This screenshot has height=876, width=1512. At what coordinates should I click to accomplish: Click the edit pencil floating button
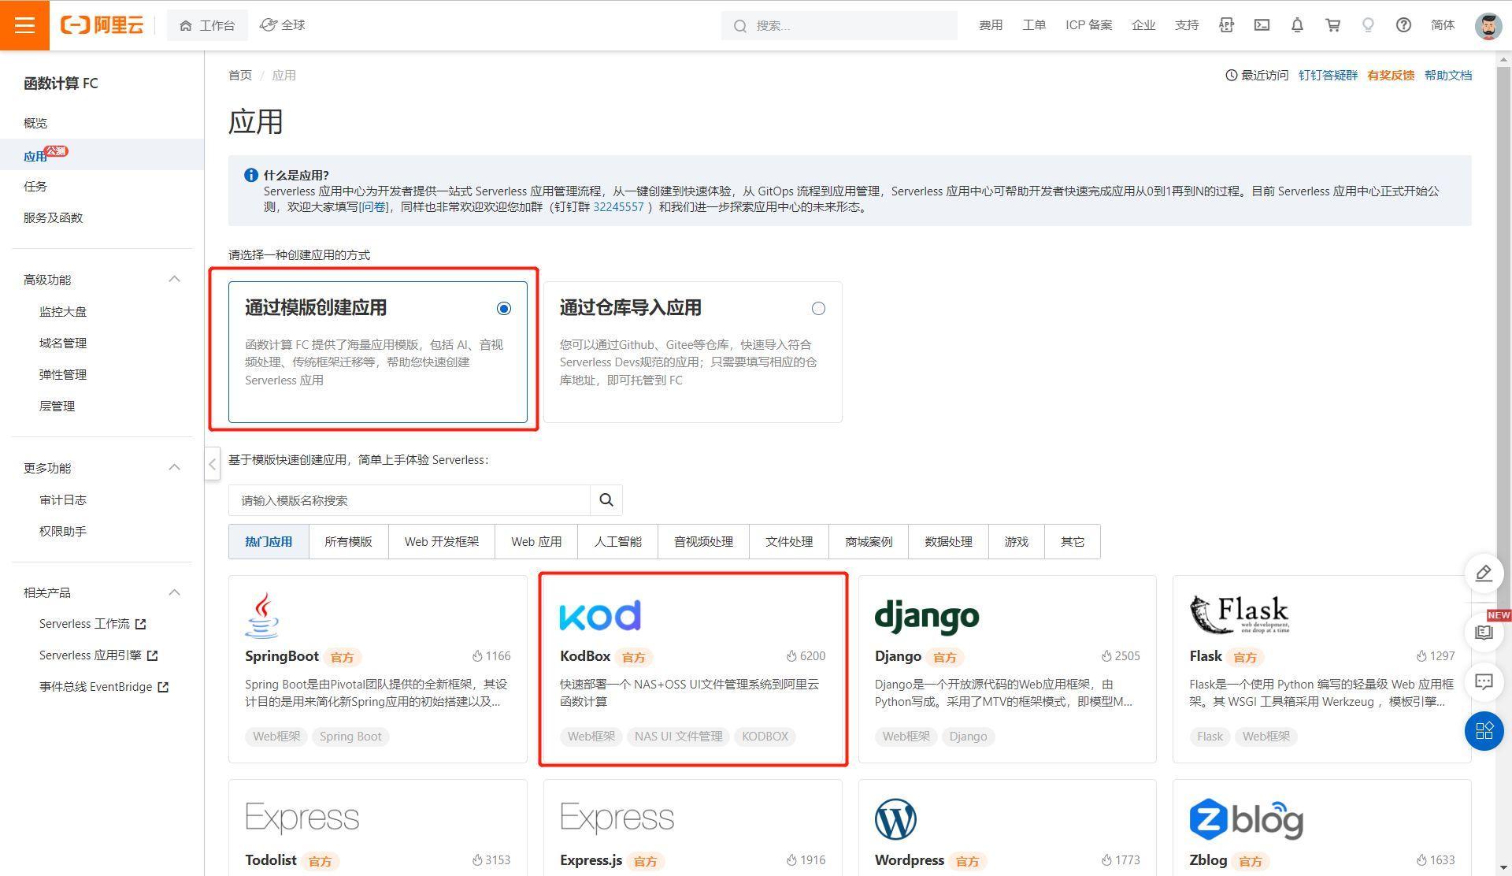pos(1484,573)
